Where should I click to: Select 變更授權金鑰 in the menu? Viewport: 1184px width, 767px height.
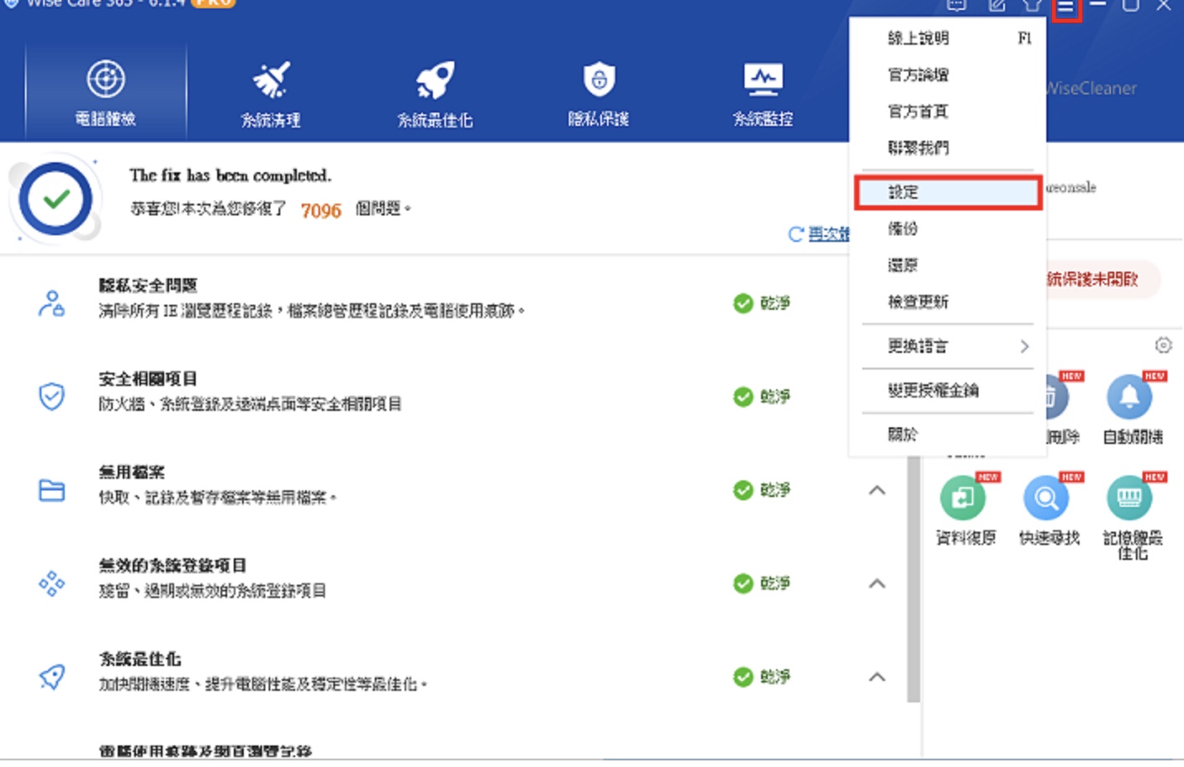[948, 390]
